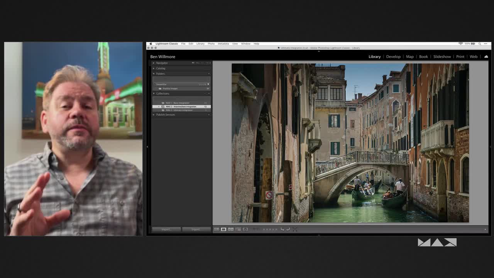Screen dimensions: 494x278
Task: Open People view icon in toolbar
Action: tap(245, 229)
